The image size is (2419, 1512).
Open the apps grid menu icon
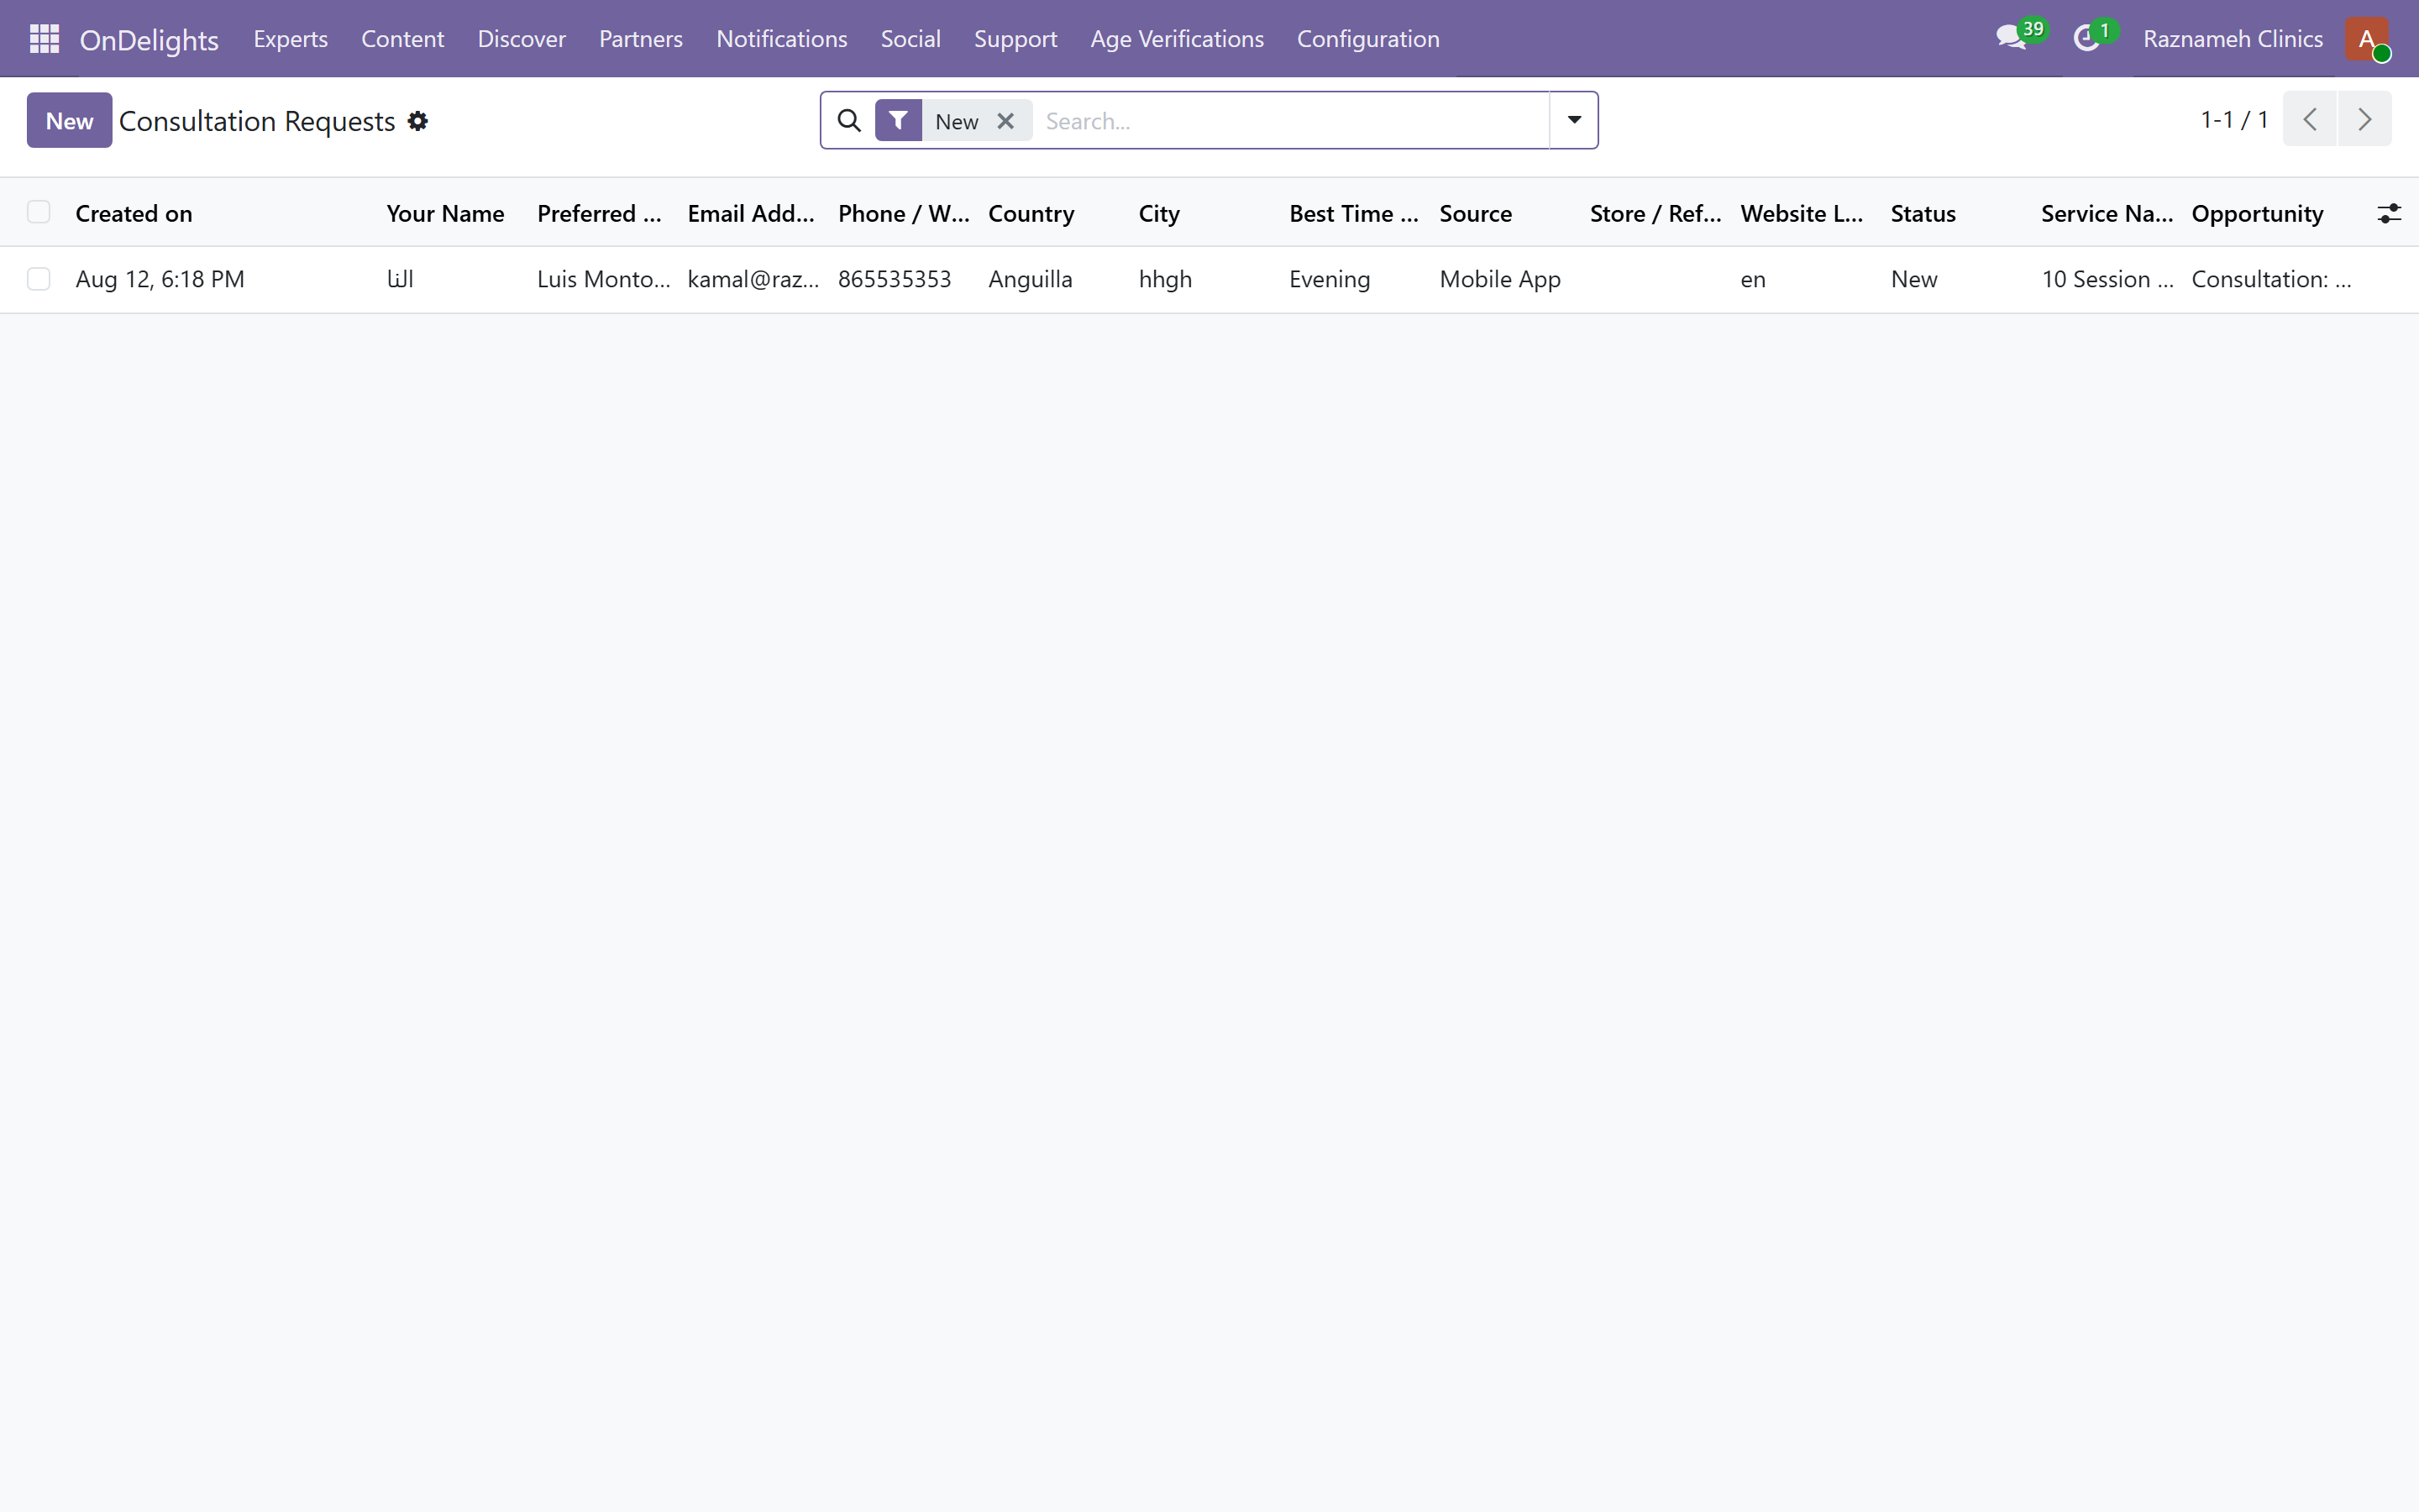45,39
